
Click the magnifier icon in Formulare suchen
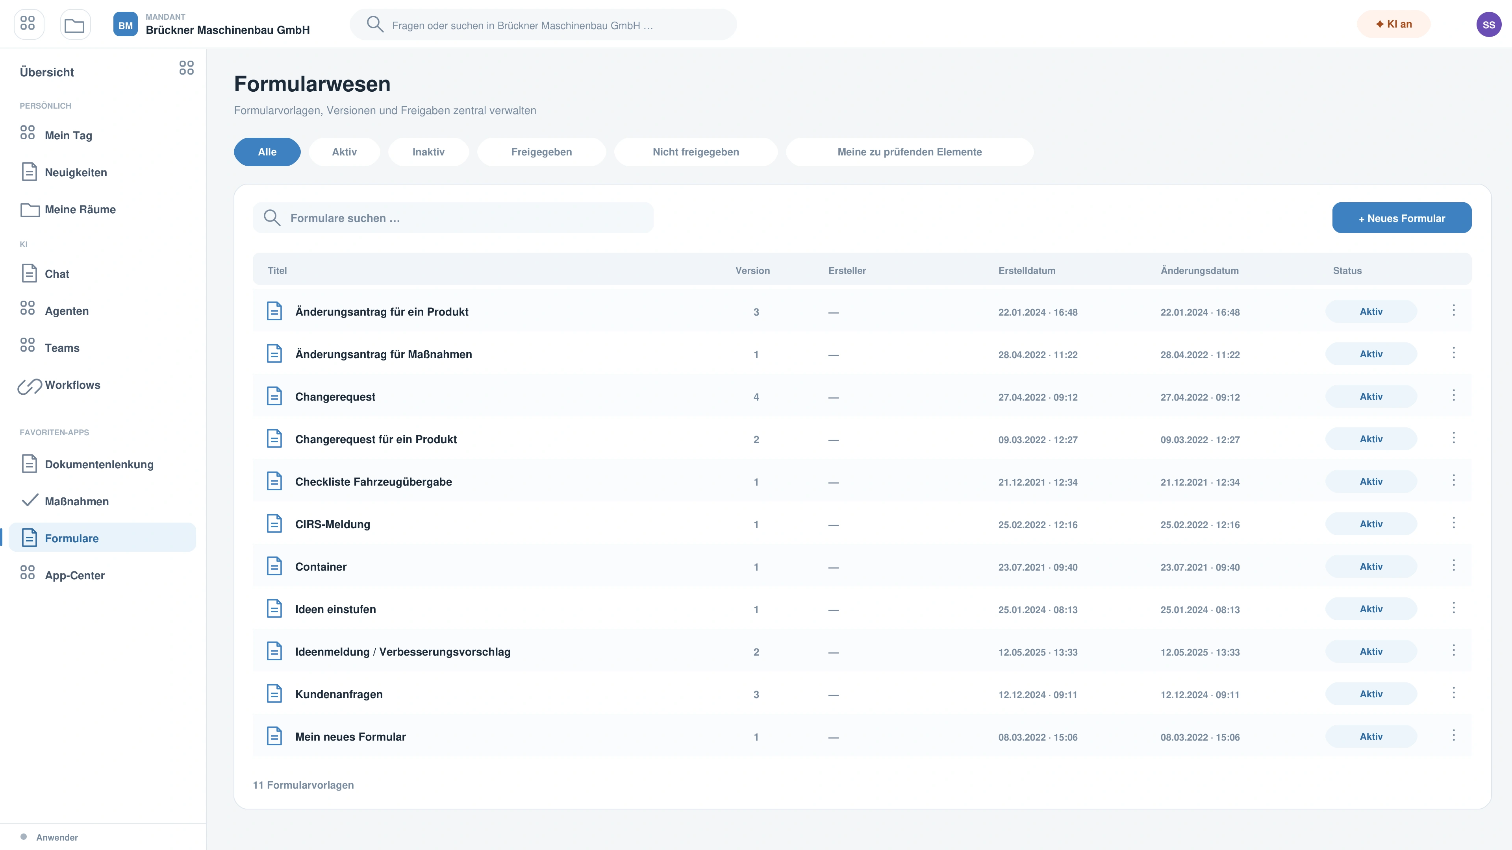[272, 218]
